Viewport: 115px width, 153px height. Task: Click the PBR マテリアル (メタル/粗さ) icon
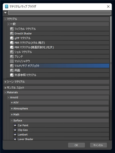pos(12,43)
